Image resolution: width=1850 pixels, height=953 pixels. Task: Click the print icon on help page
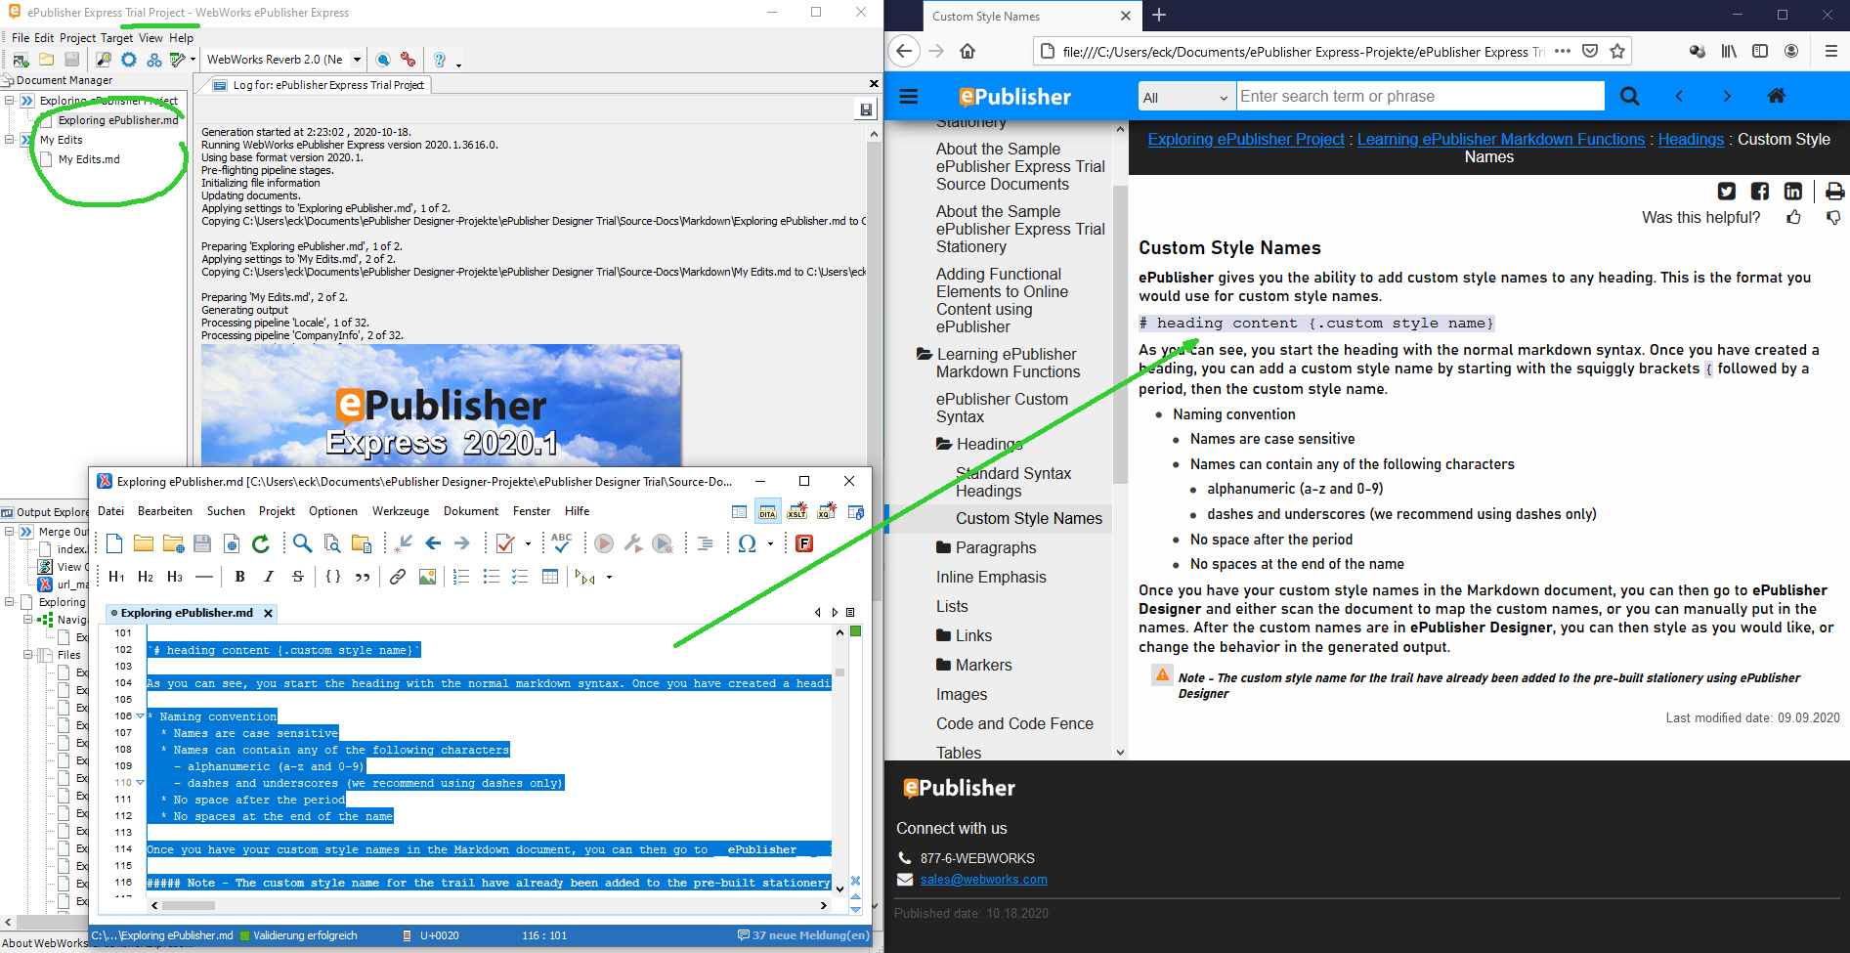tap(1834, 192)
